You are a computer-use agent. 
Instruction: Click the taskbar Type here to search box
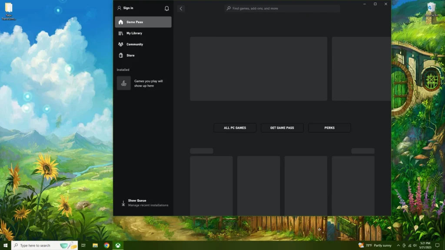(x=44, y=246)
